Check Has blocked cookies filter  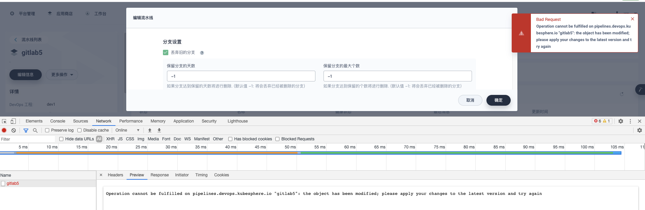(x=230, y=139)
